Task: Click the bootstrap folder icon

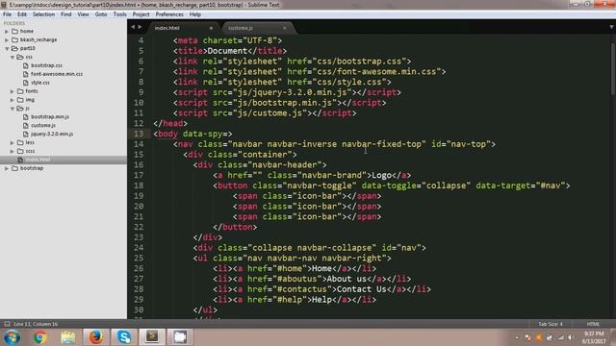Action: (x=15, y=168)
